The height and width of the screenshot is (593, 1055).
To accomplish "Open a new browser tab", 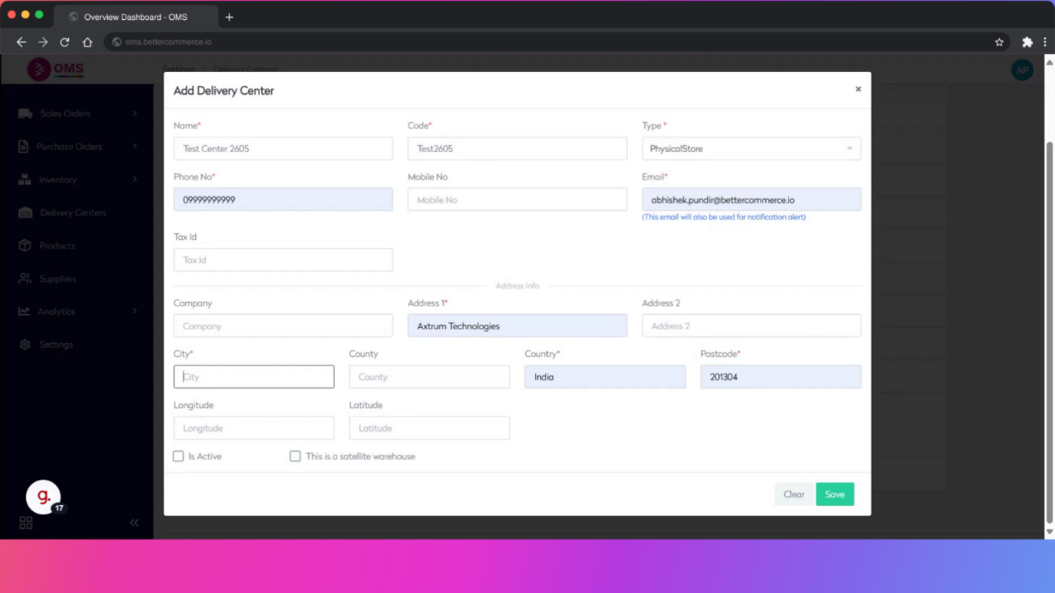I will click(x=230, y=17).
